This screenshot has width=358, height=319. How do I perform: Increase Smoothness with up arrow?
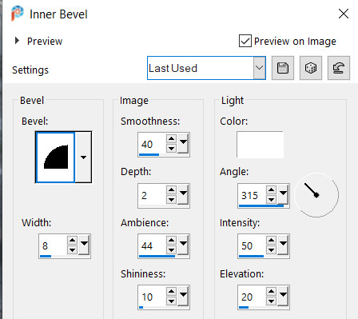171,138
